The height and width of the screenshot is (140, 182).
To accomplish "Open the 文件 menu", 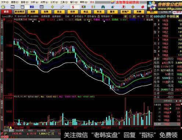I will [5, 2].
